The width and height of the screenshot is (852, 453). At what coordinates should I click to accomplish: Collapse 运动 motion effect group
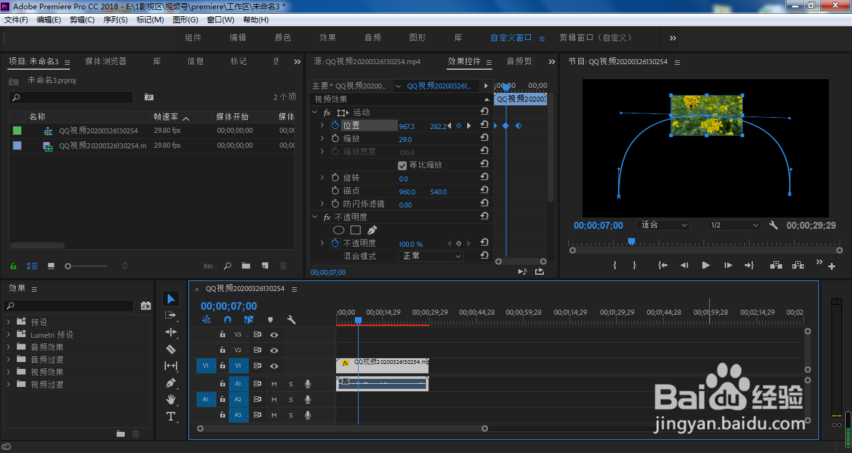314,113
